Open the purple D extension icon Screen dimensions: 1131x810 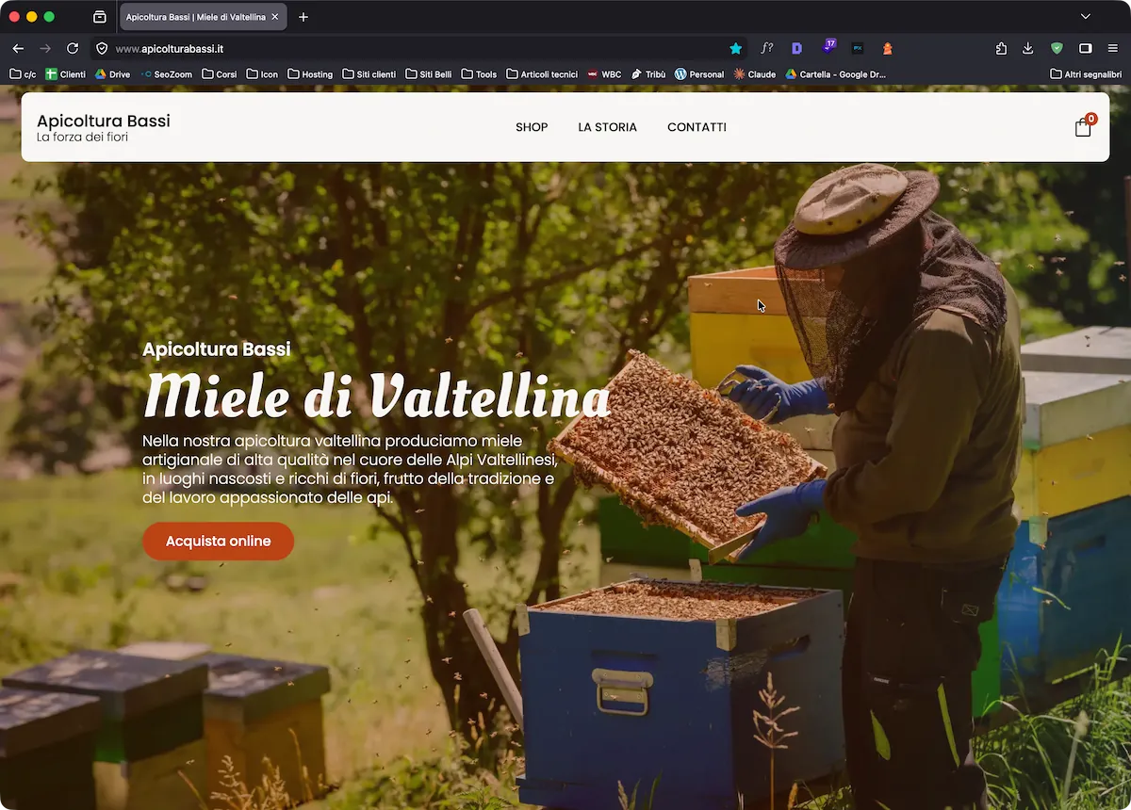(x=797, y=48)
